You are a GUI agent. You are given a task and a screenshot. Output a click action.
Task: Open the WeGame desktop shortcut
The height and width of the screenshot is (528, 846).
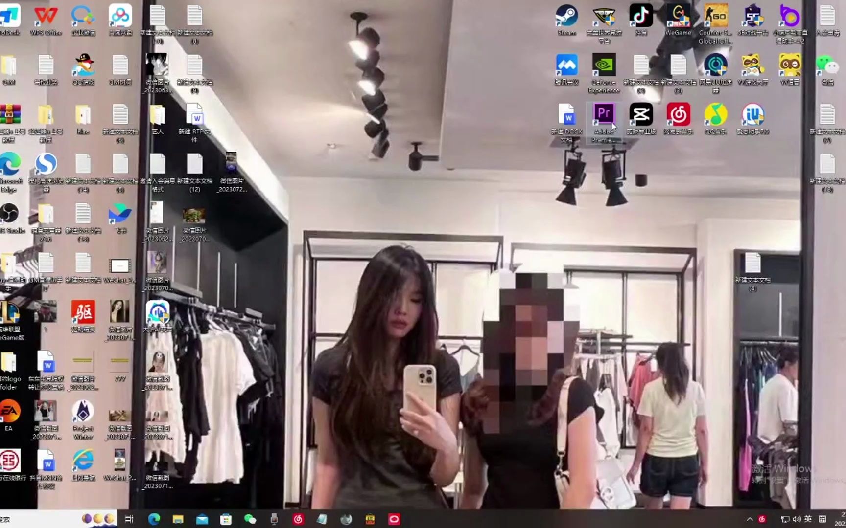pos(678,20)
